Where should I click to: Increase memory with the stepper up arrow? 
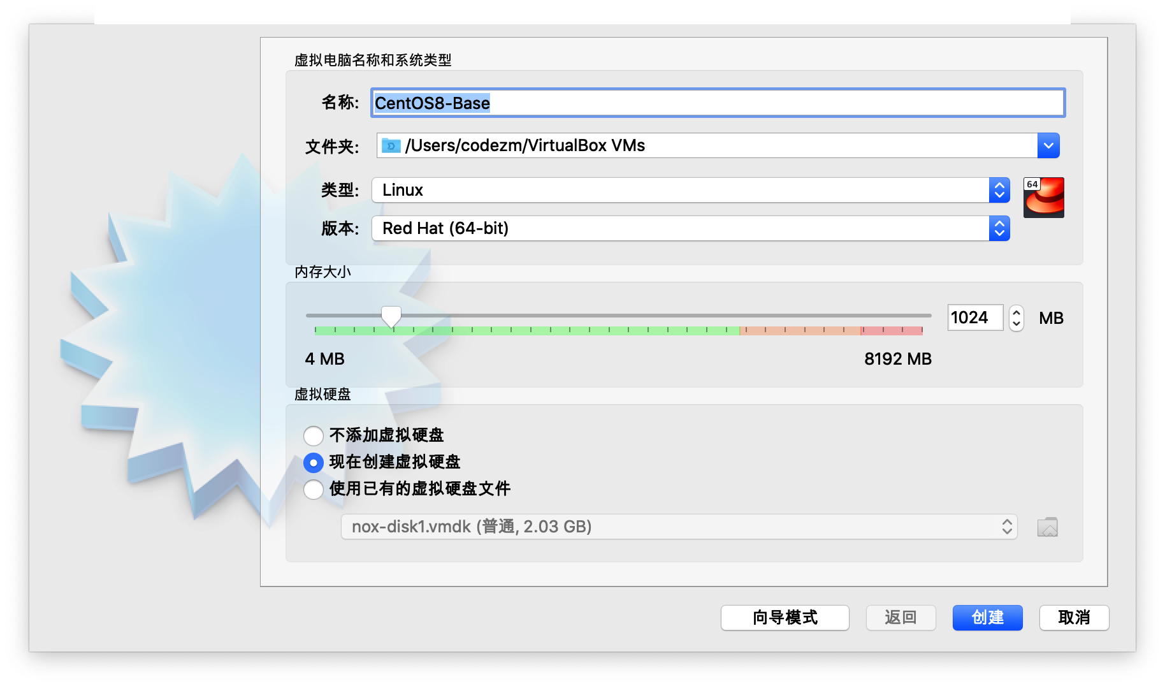tap(1017, 312)
